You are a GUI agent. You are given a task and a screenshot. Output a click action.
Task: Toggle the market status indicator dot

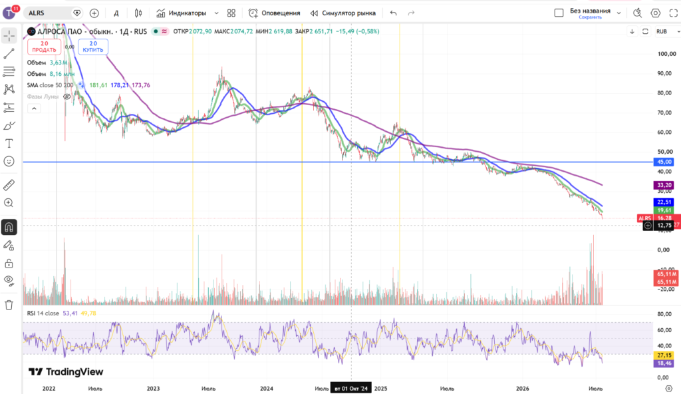(156, 31)
